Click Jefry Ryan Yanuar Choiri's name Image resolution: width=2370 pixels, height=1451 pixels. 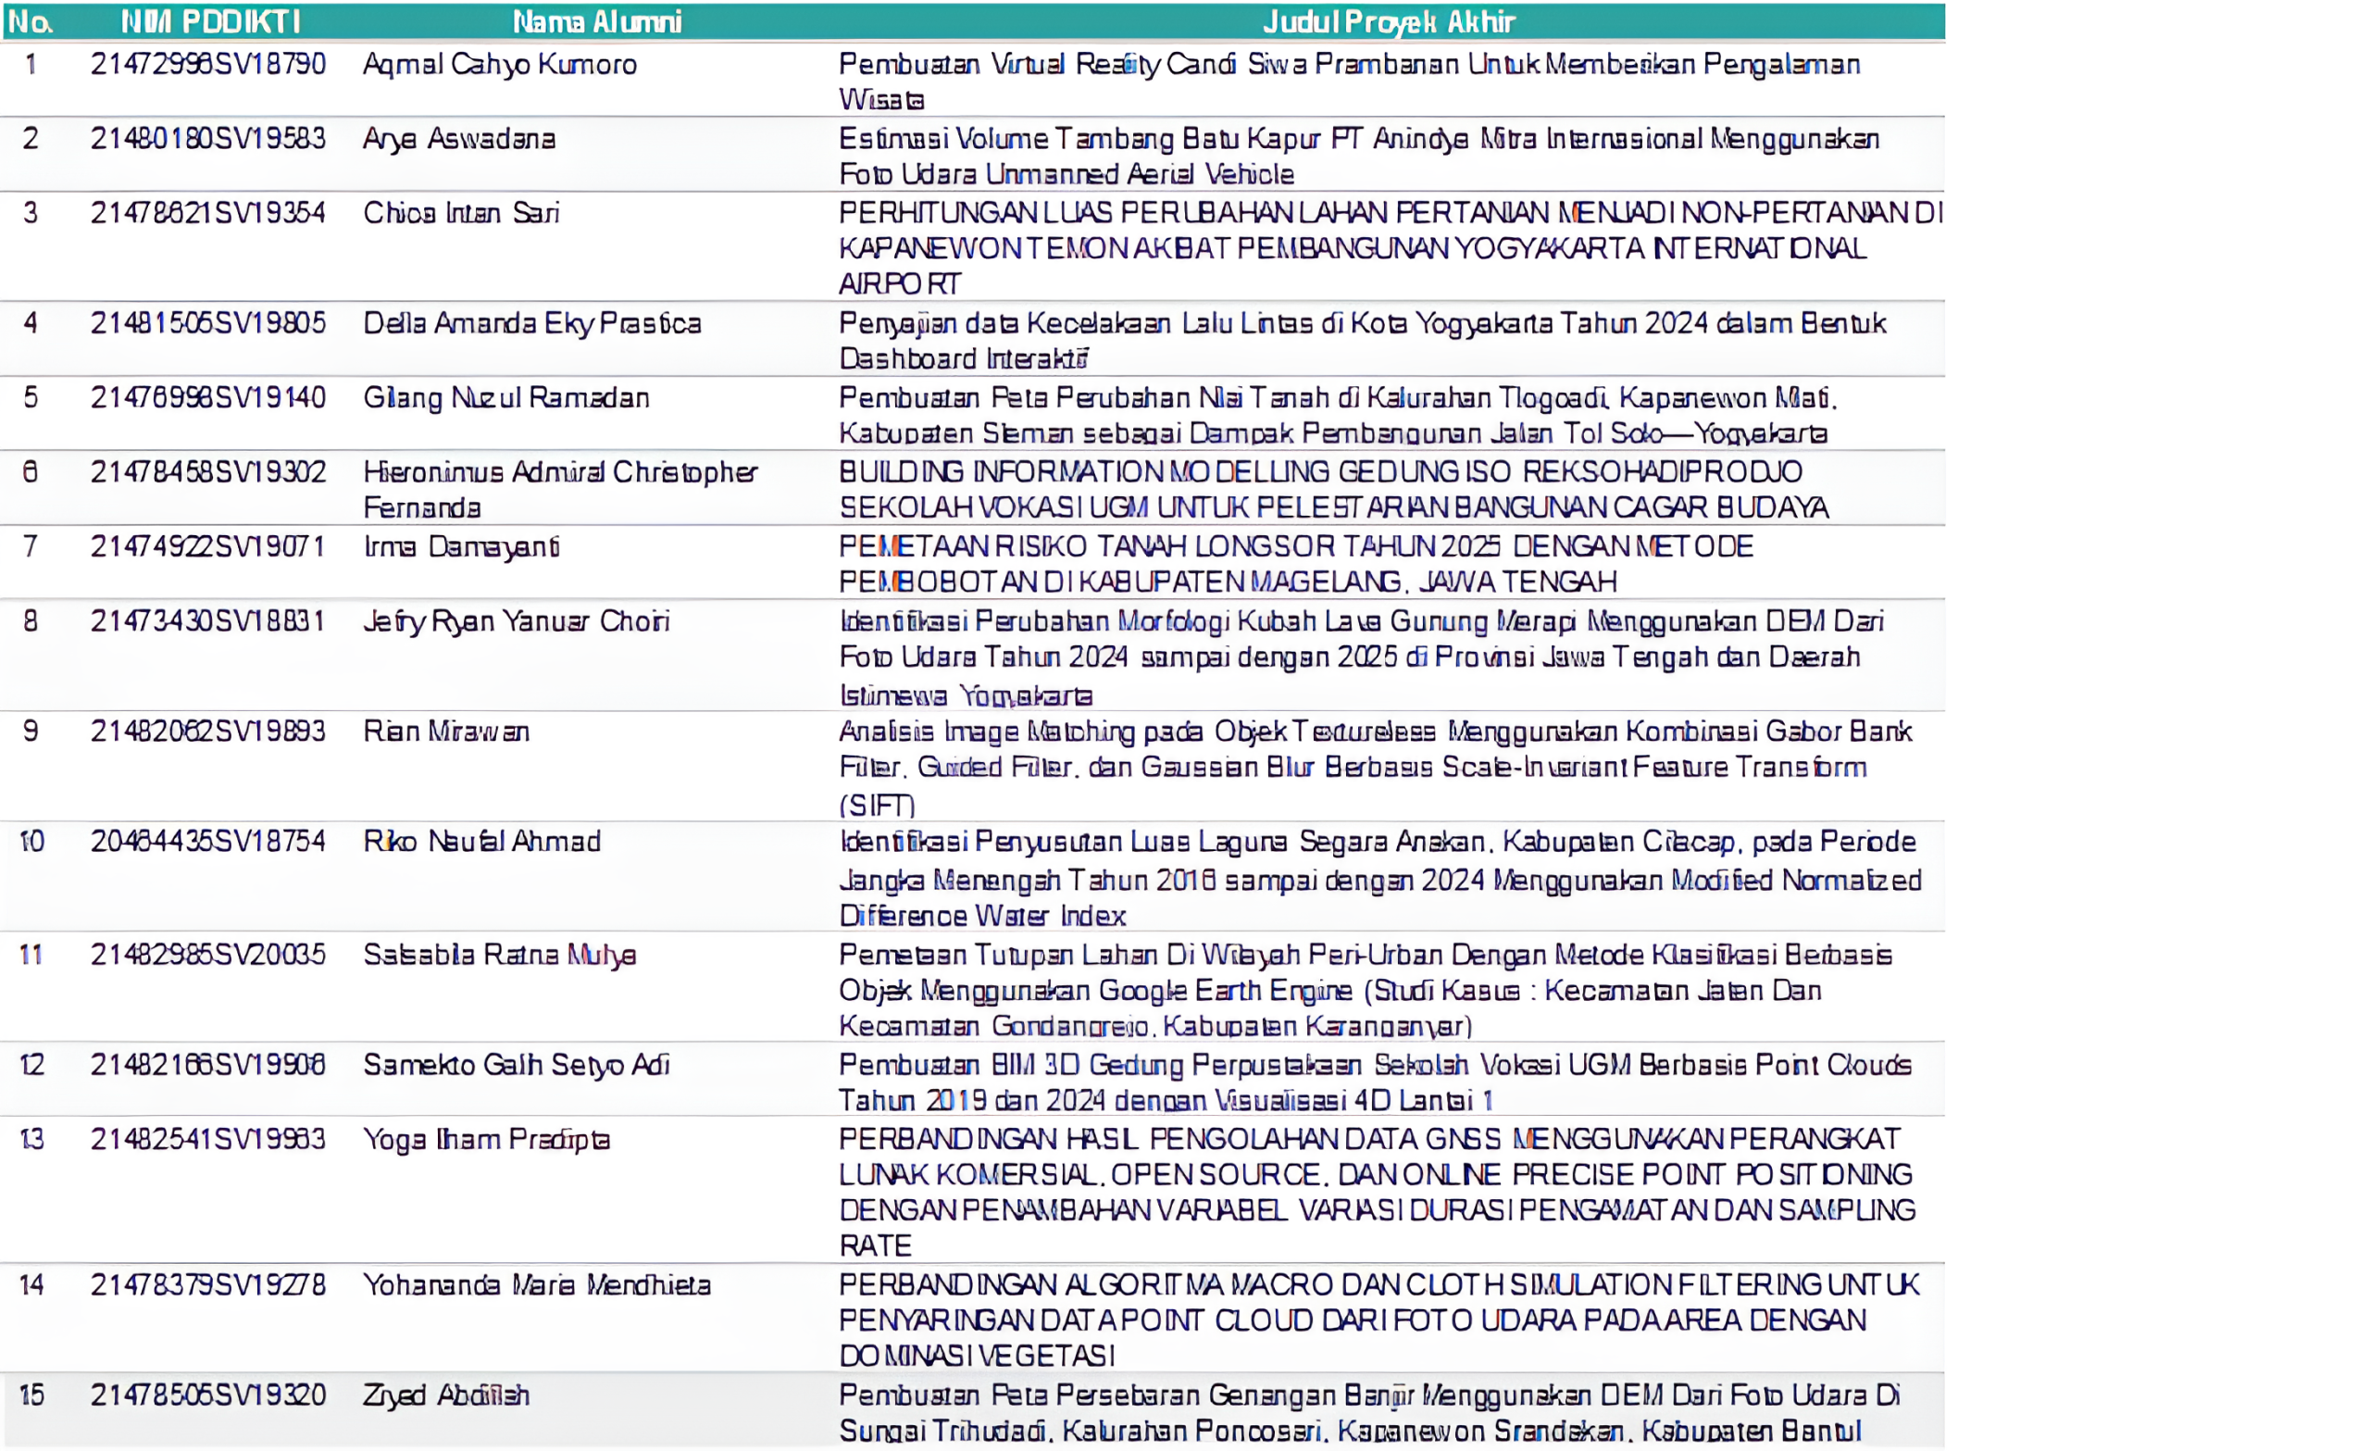coord(516,620)
